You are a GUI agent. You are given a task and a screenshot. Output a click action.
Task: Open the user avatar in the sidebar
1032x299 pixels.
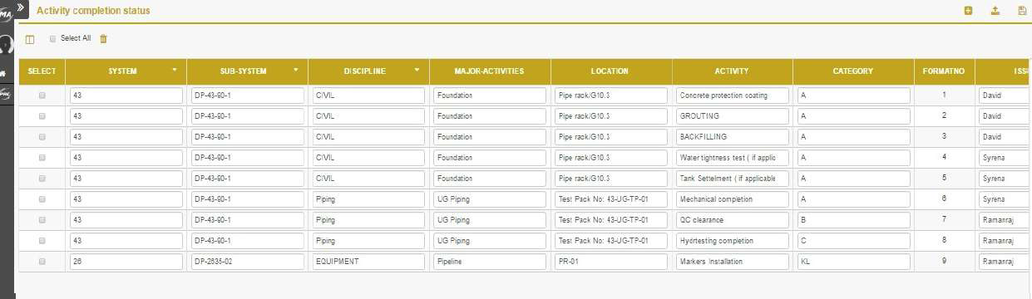(x=6, y=44)
